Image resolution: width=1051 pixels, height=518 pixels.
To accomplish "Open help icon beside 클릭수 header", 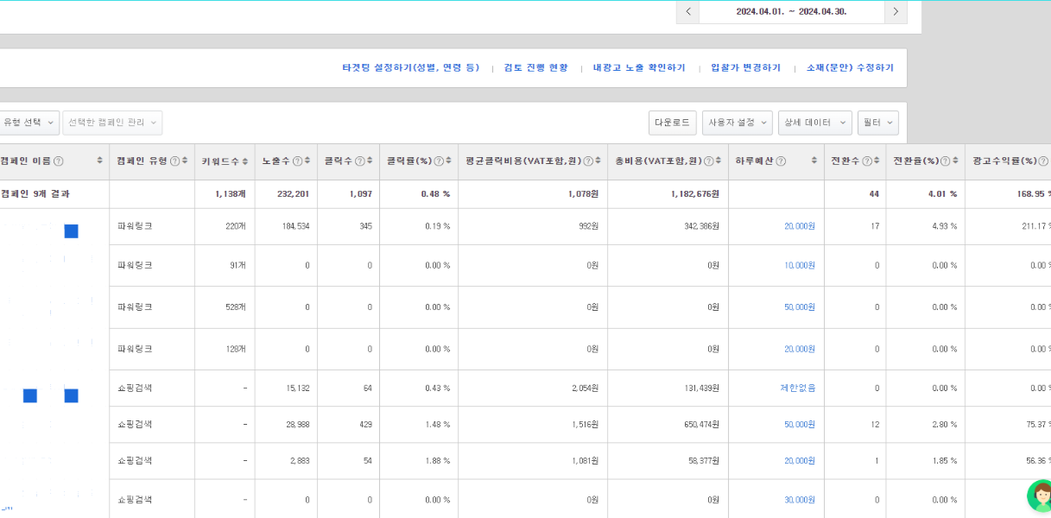I will click(359, 161).
